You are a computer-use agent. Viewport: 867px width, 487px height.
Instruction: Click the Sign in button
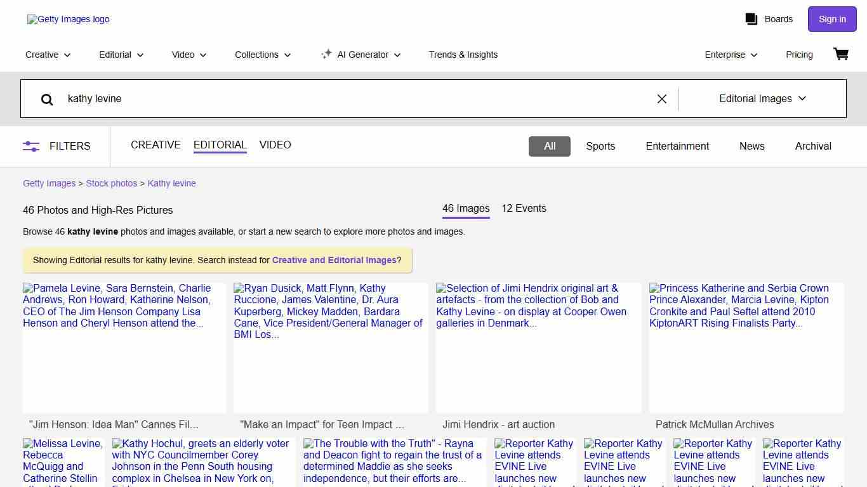831,19
